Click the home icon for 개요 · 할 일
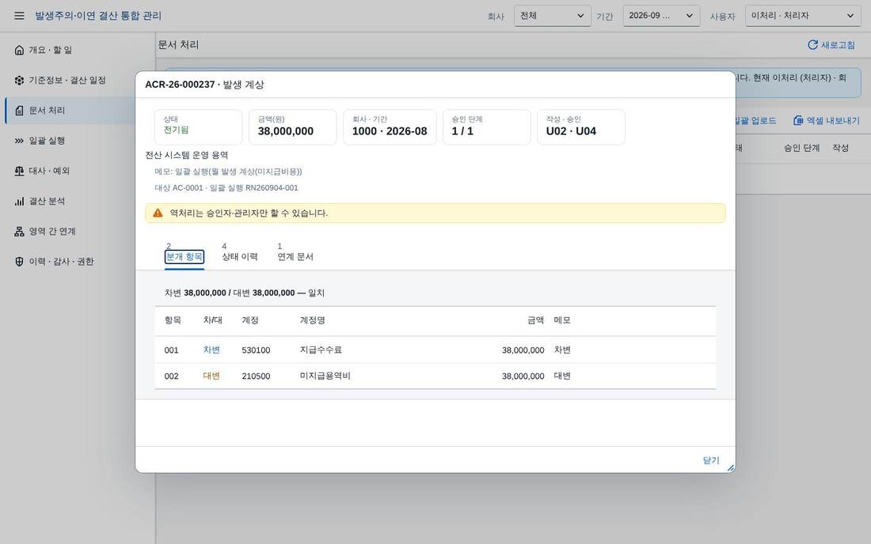 [x=20, y=50]
